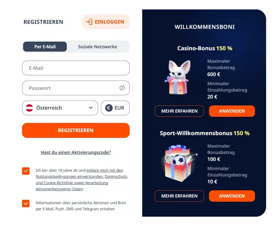Switch to Soziale Netzwerke tab

pyautogui.click(x=97, y=47)
